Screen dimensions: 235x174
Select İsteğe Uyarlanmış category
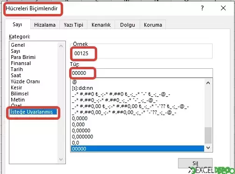pyautogui.click(x=33, y=112)
